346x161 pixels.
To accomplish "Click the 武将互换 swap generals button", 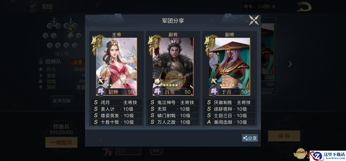I will point(62,101).
